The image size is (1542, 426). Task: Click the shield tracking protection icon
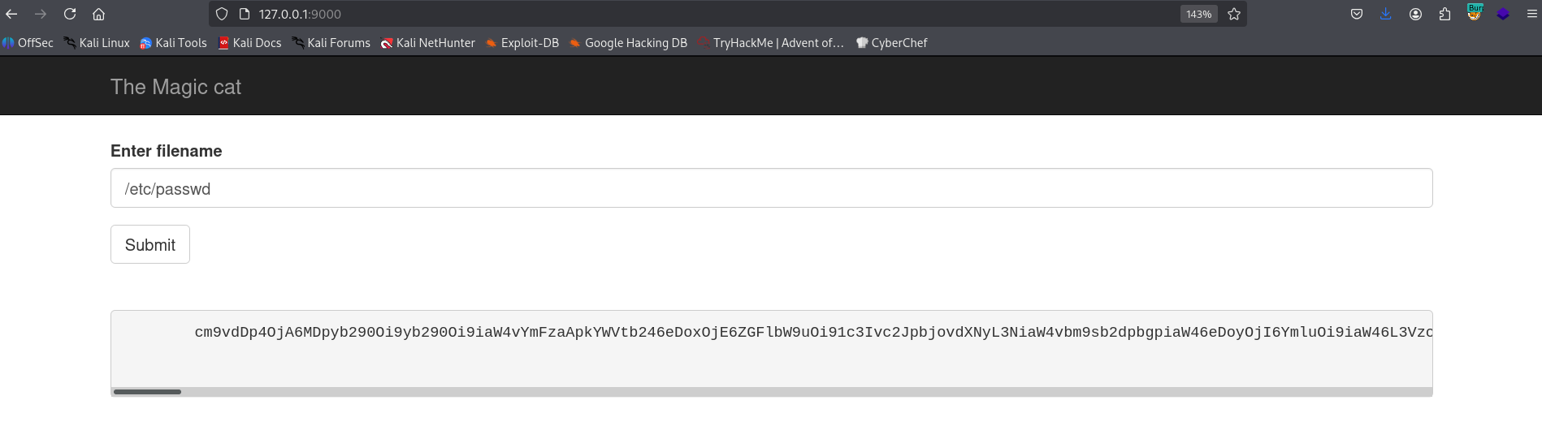tap(222, 14)
